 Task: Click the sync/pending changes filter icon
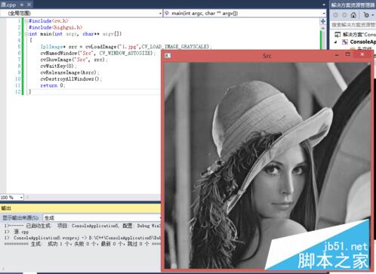click(x=366, y=15)
